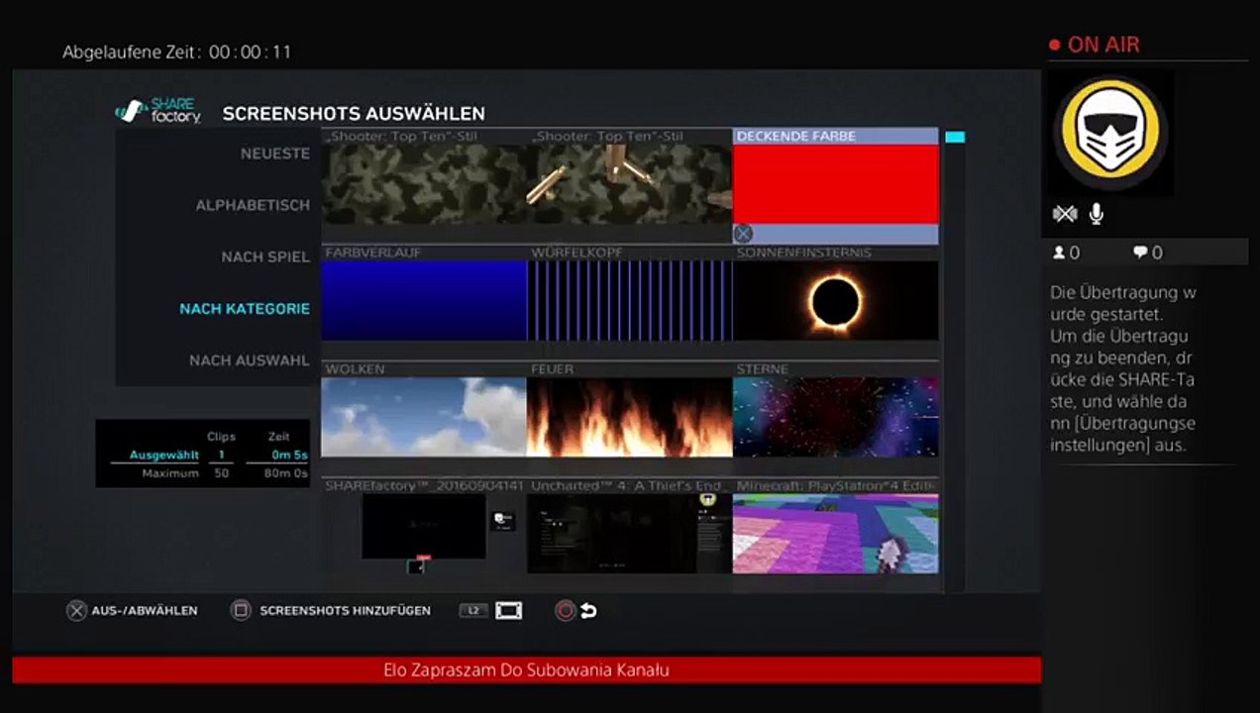Click the muted speaker icon
The height and width of the screenshot is (713, 1260).
point(1064,214)
